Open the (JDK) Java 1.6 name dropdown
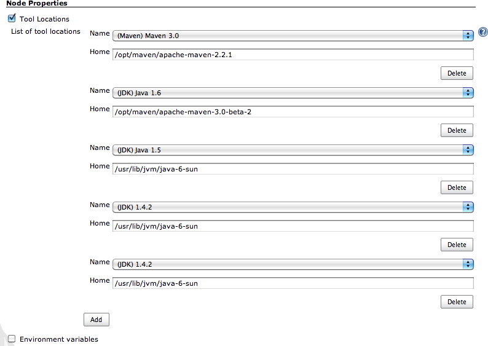 tap(293, 93)
